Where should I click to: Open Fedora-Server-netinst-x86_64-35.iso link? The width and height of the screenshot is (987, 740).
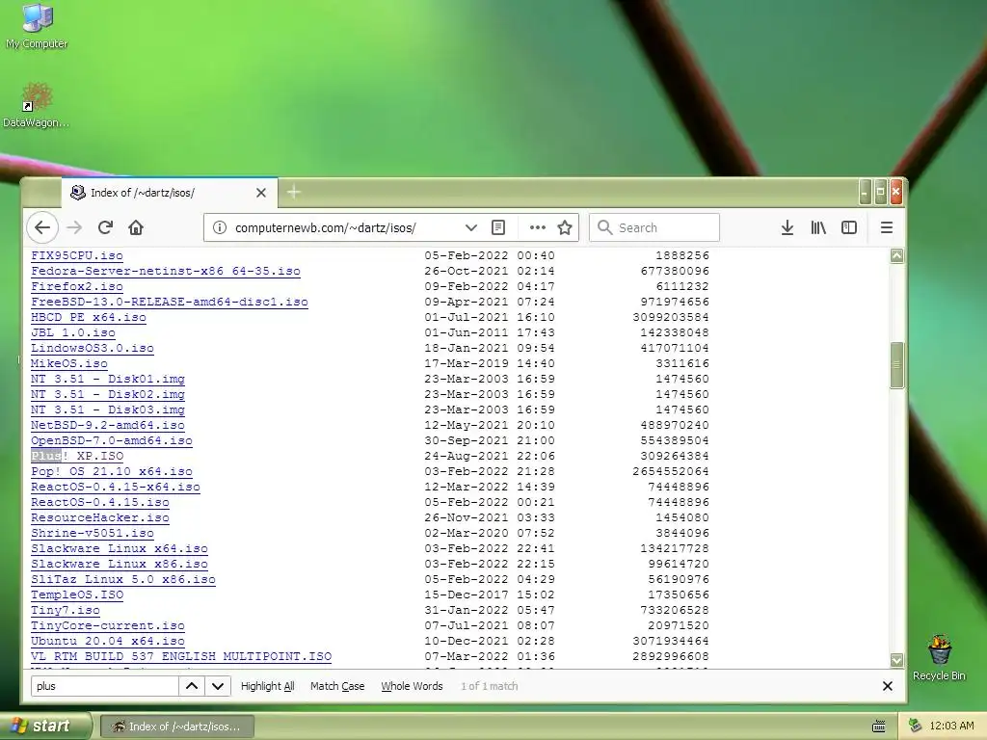166,271
